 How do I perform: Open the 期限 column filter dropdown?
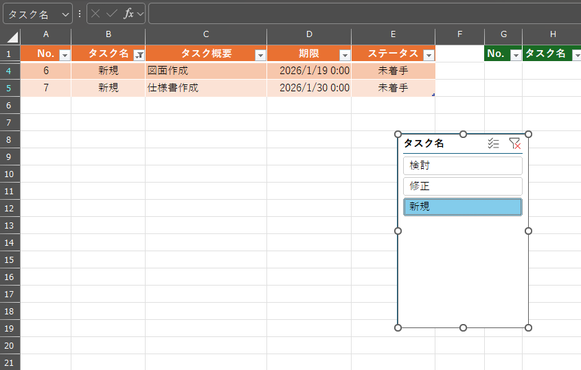pos(345,54)
